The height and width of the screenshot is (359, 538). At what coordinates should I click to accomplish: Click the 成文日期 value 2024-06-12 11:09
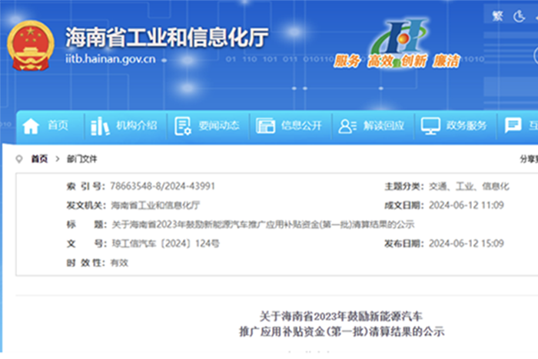point(467,205)
